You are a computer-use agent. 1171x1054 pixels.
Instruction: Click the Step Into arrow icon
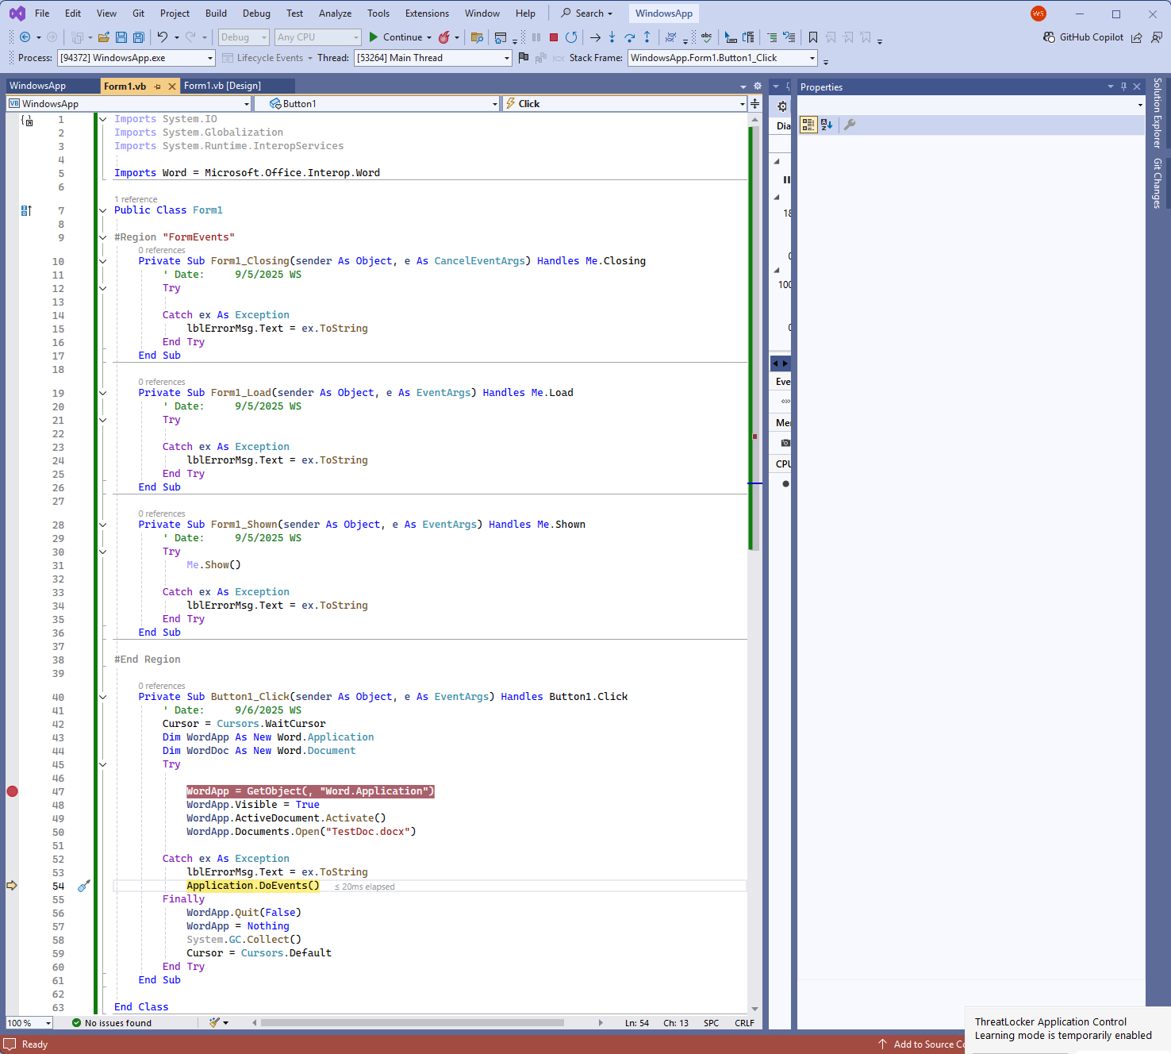[612, 37]
